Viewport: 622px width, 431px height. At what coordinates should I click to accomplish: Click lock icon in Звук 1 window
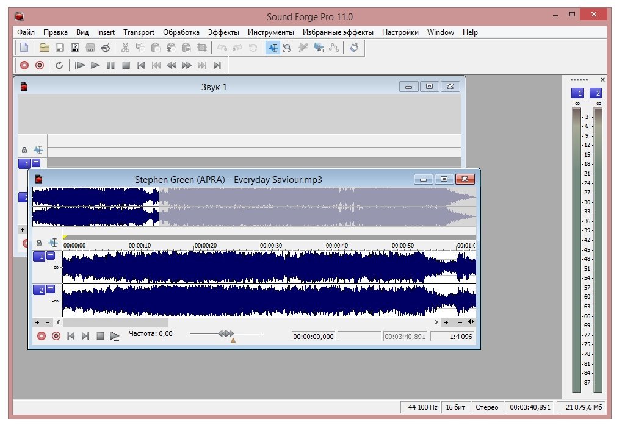coord(24,150)
